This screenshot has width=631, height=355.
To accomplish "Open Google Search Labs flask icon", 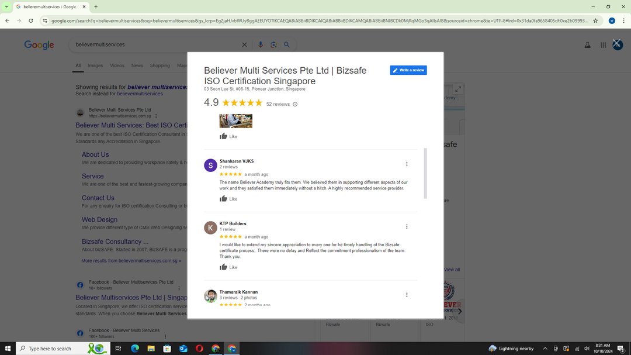I will pyautogui.click(x=588, y=45).
